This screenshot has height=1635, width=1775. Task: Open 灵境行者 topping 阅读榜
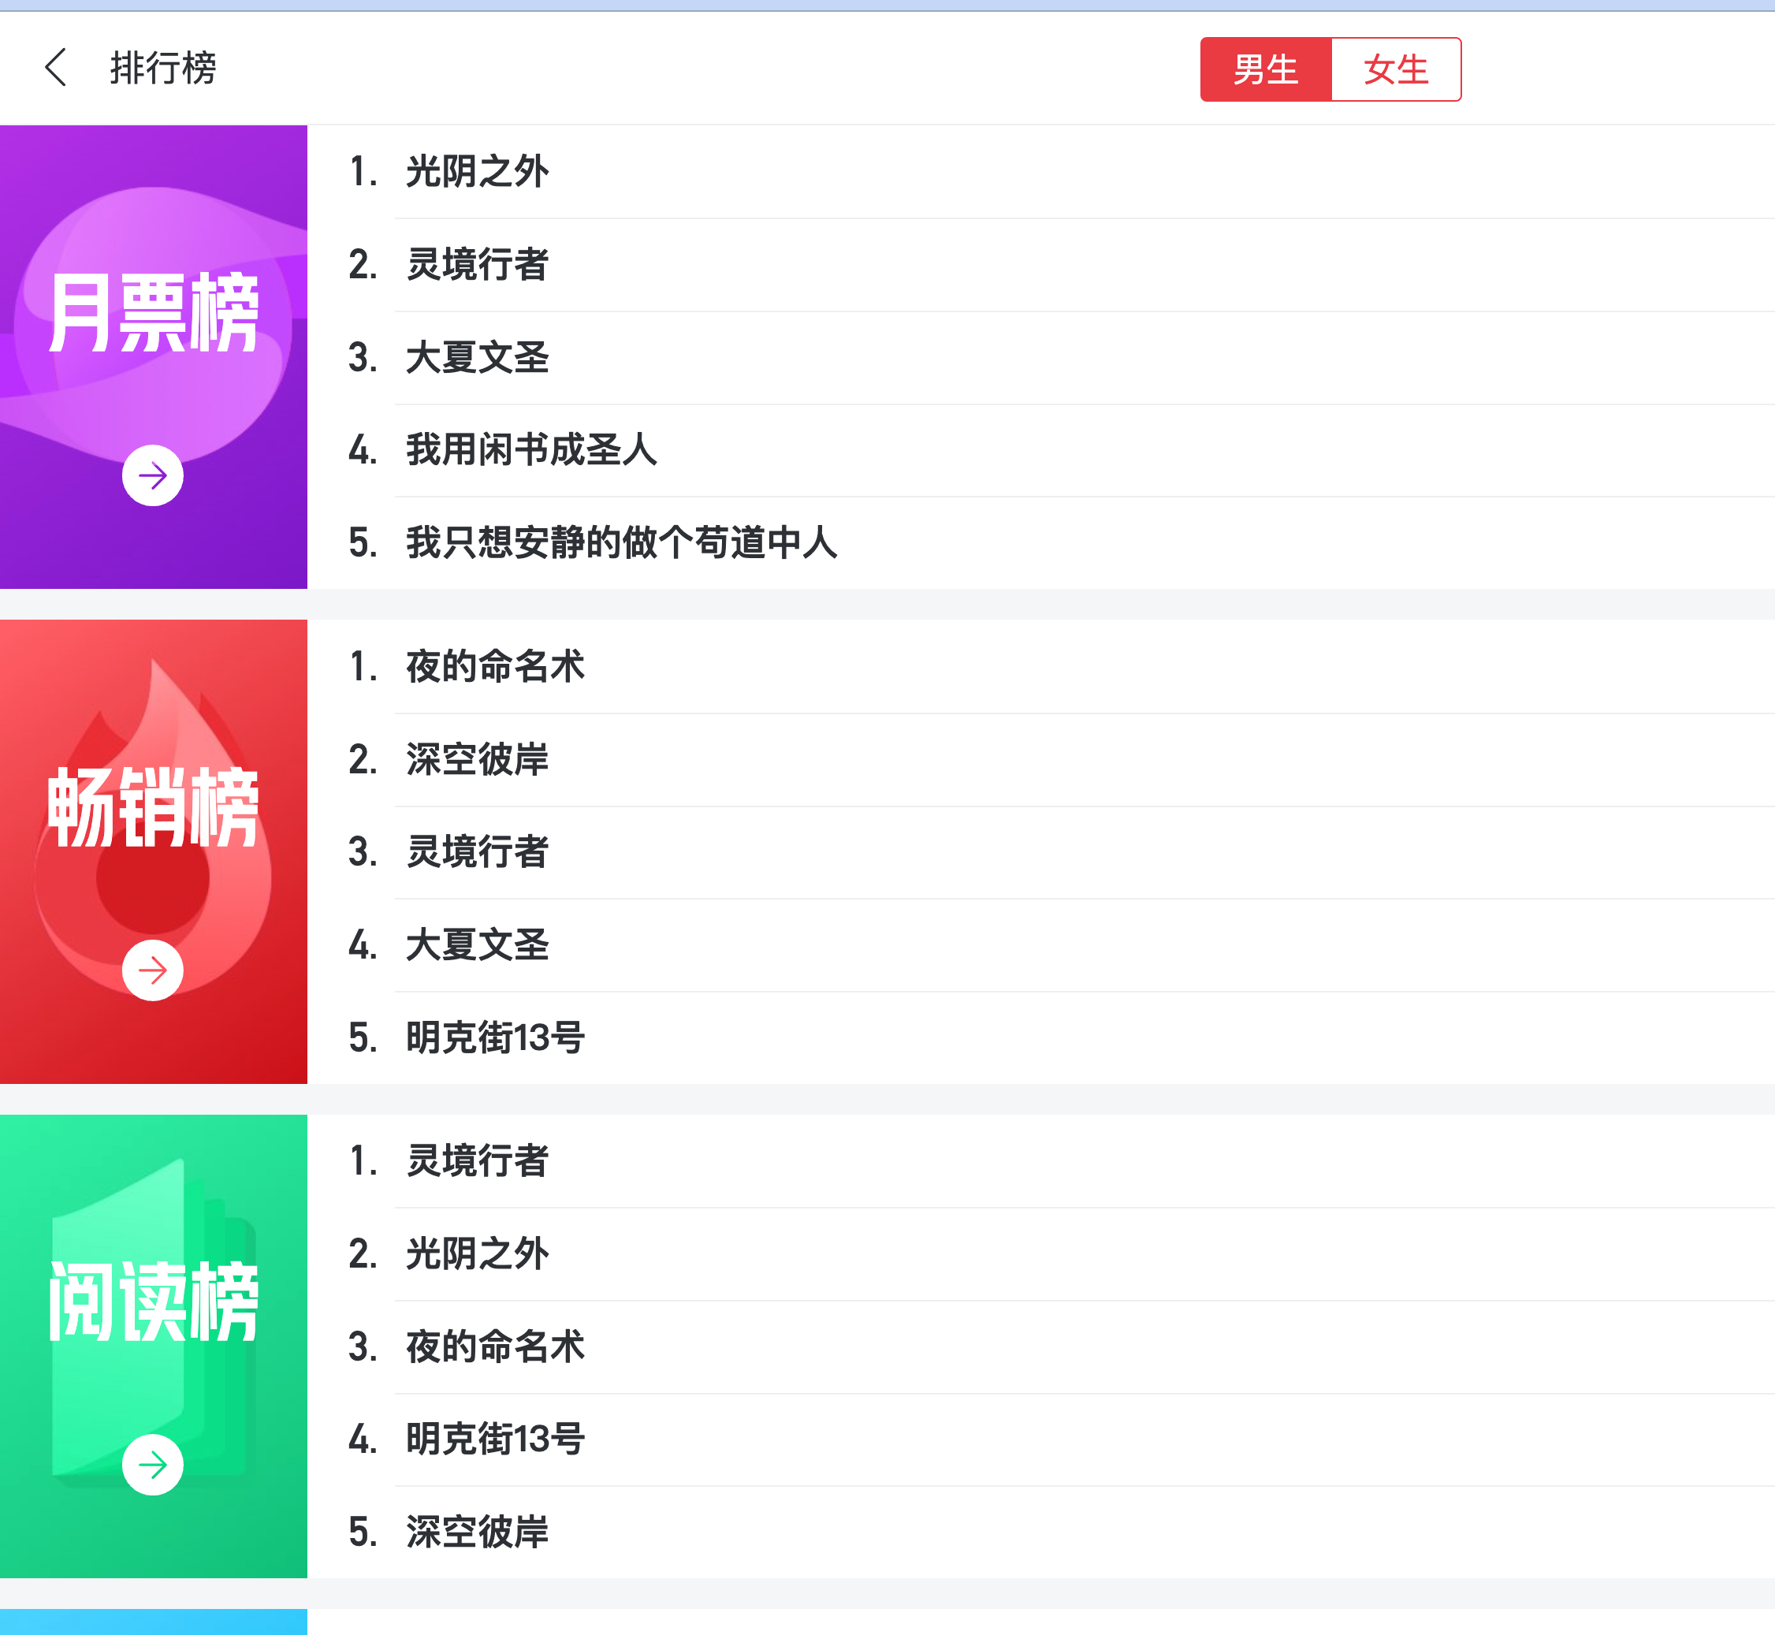(477, 1160)
